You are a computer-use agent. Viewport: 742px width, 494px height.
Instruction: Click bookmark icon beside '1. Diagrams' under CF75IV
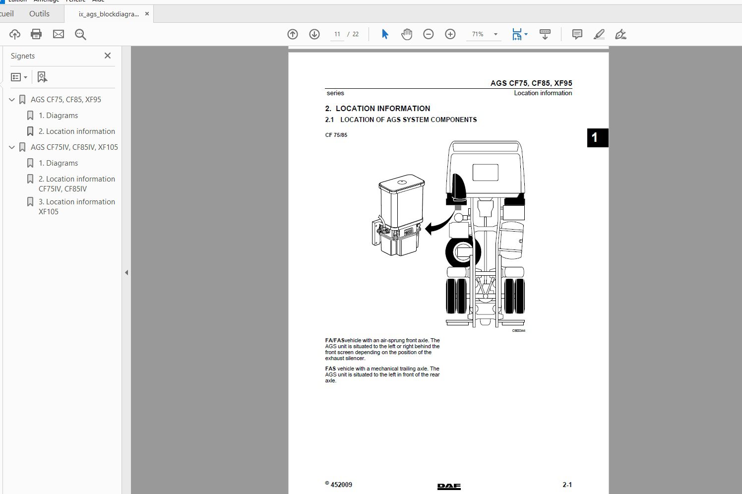[x=30, y=163]
